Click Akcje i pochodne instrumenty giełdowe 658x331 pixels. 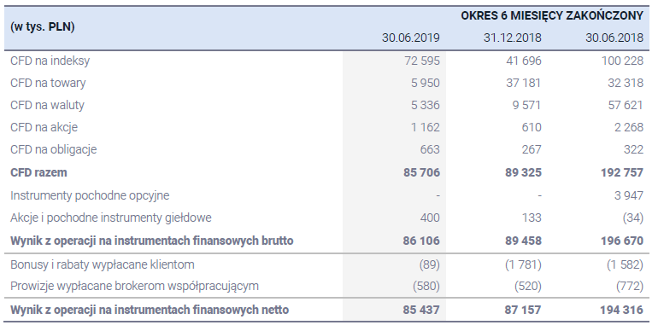pyautogui.click(x=111, y=218)
